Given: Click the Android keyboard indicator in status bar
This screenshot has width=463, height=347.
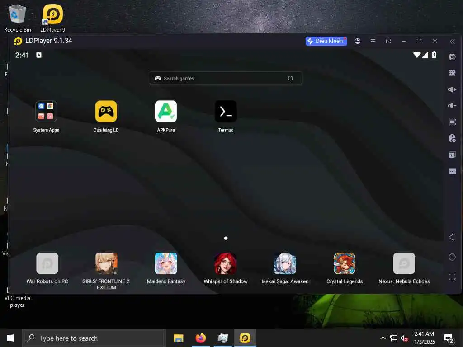Looking at the screenshot, I should pyautogui.click(x=39, y=55).
